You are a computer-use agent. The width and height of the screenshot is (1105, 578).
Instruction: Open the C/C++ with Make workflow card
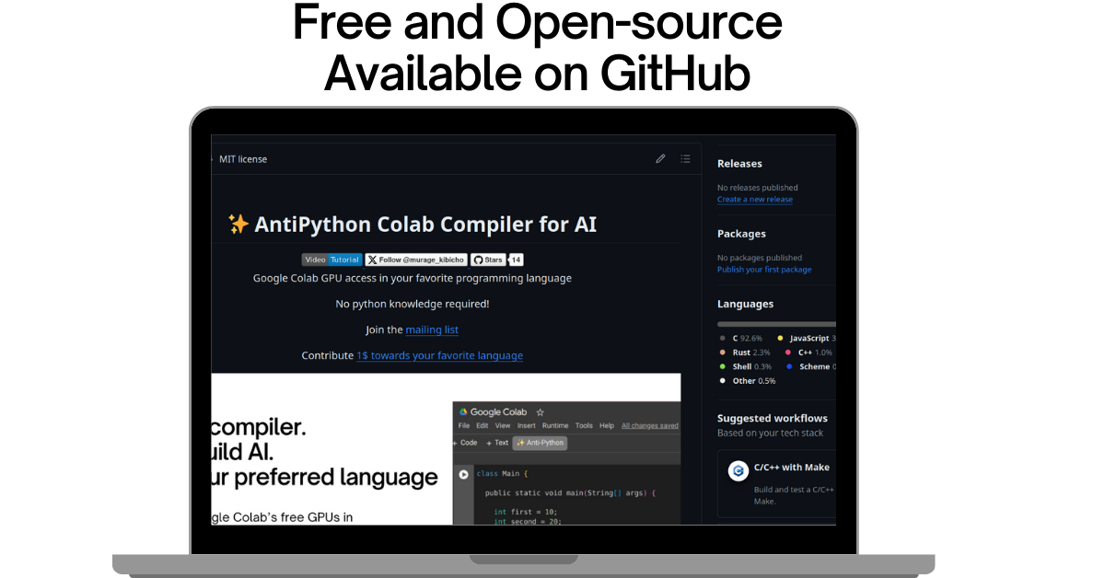pos(777,484)
